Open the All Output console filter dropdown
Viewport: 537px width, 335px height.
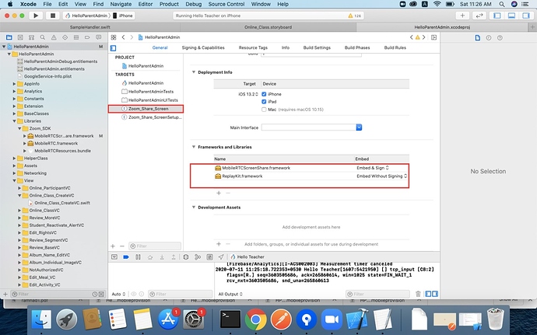pos(230,294)
